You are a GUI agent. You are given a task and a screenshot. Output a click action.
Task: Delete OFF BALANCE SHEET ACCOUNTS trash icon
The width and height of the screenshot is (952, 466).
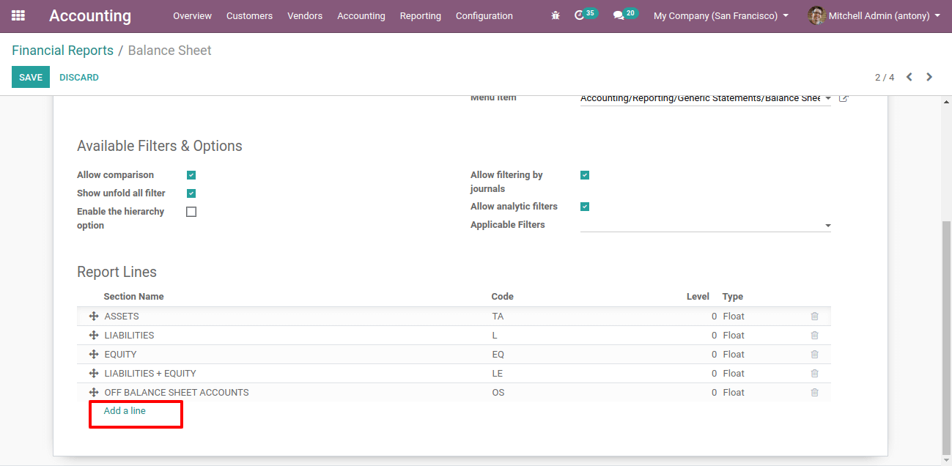point(814,393)
